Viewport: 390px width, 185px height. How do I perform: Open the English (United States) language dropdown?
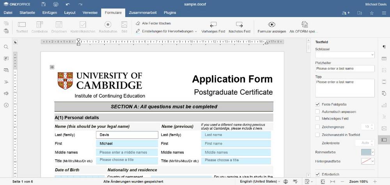(x=260, y=181)
